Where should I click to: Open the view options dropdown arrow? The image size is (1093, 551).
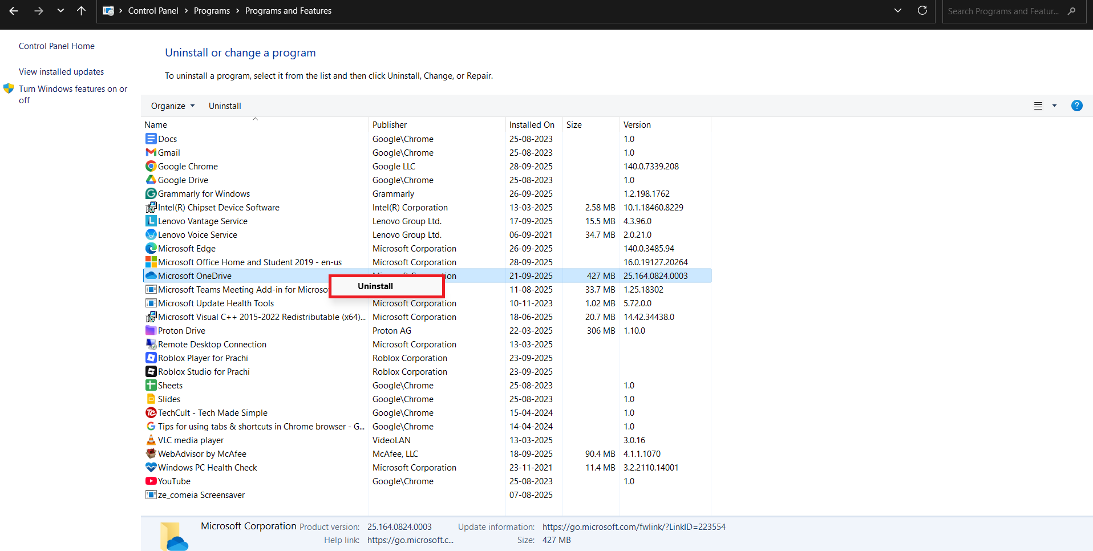[x=1054, y=106]
